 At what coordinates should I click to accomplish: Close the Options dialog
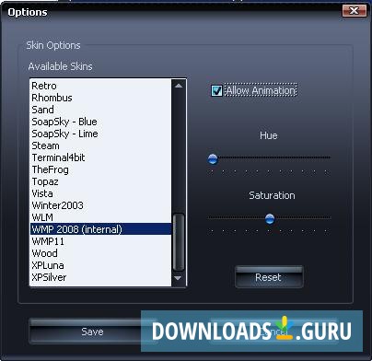coord(355,11)
